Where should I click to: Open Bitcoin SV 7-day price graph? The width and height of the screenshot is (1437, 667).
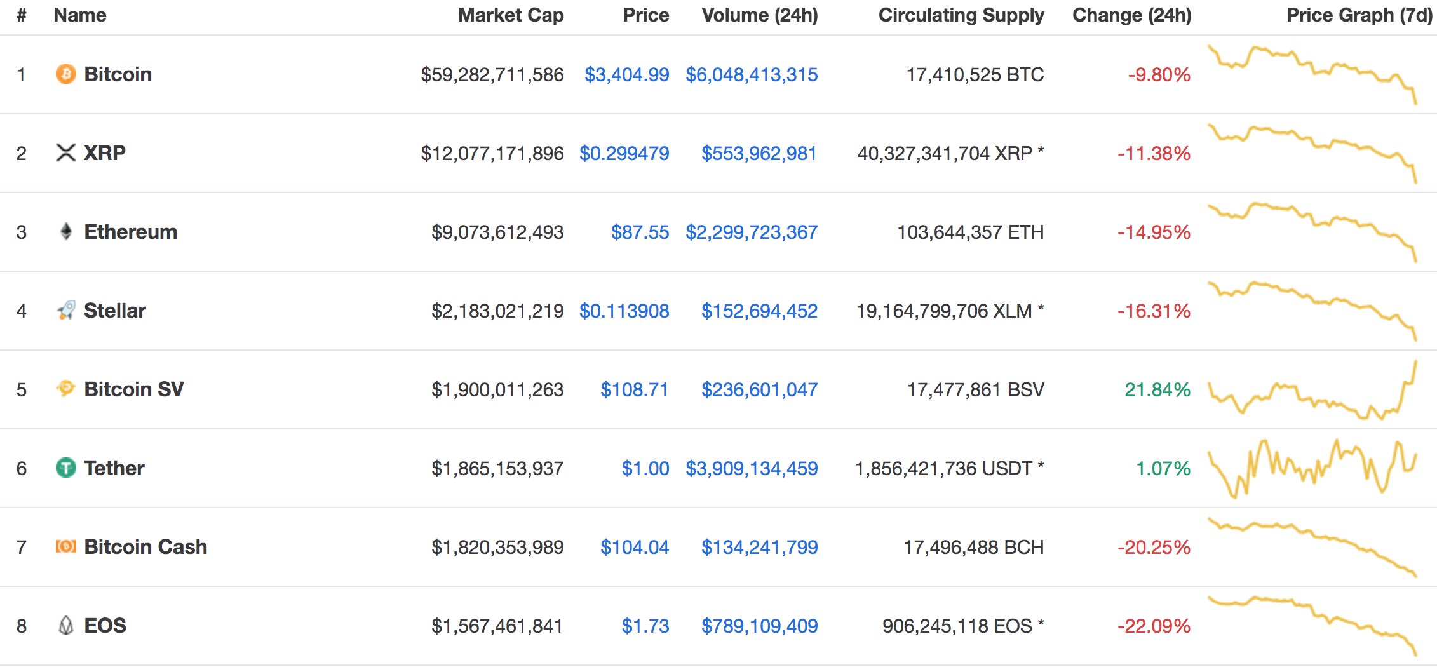(x=1312, y=389)
